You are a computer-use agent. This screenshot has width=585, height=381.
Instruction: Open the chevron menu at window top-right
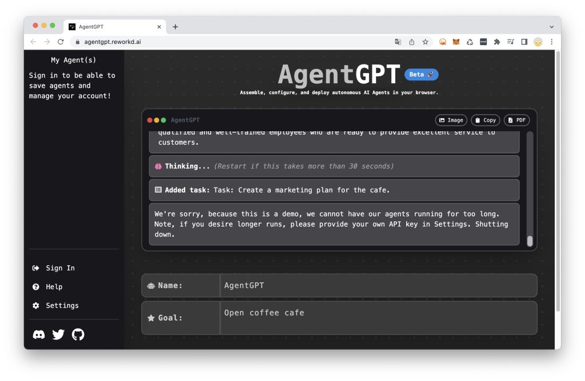click(x=551, y=26)
